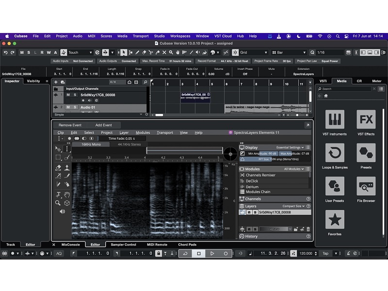Screen dimensions: 388x291
Task: Open the Modules menu in SpectraLayers
Action: [143, 132]
